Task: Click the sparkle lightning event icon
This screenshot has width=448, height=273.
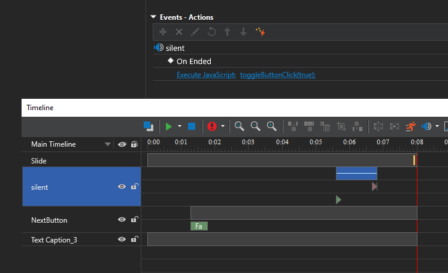Action: 260,32
